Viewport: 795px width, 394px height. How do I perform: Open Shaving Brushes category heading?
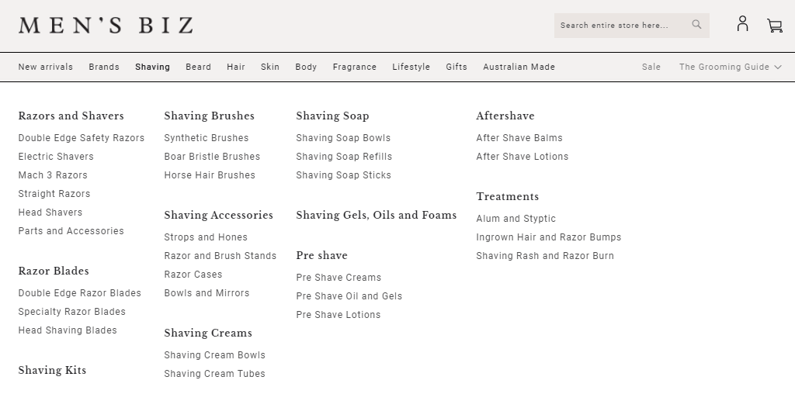tap(210, 116)
